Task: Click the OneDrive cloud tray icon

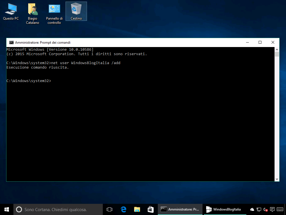Action: click(x=252, y=209)
